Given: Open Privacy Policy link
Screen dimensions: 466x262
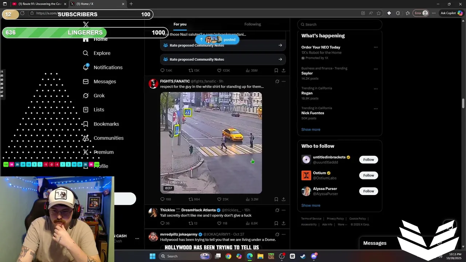Looking at the screenshot, I should coord(335,219).
